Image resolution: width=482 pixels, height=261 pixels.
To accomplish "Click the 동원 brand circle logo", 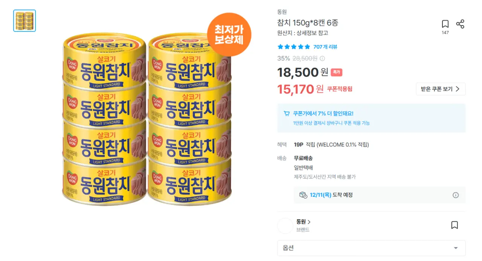I will 285,225.
